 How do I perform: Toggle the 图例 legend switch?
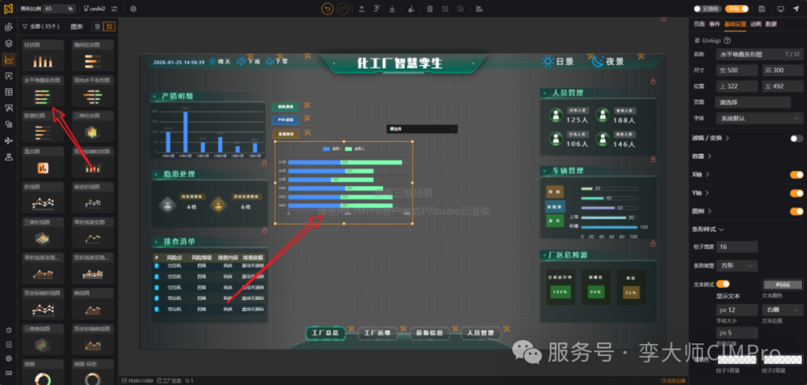[x=797, y=210]
